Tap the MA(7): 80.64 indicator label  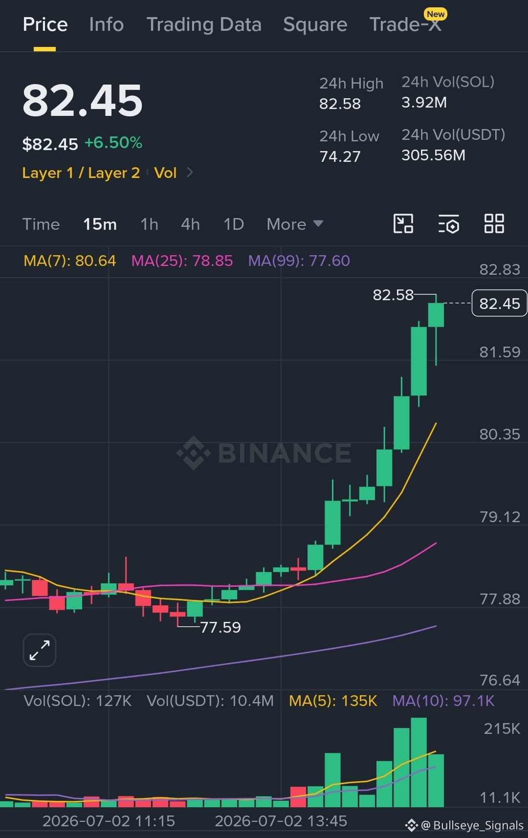(x=70, y=261)
